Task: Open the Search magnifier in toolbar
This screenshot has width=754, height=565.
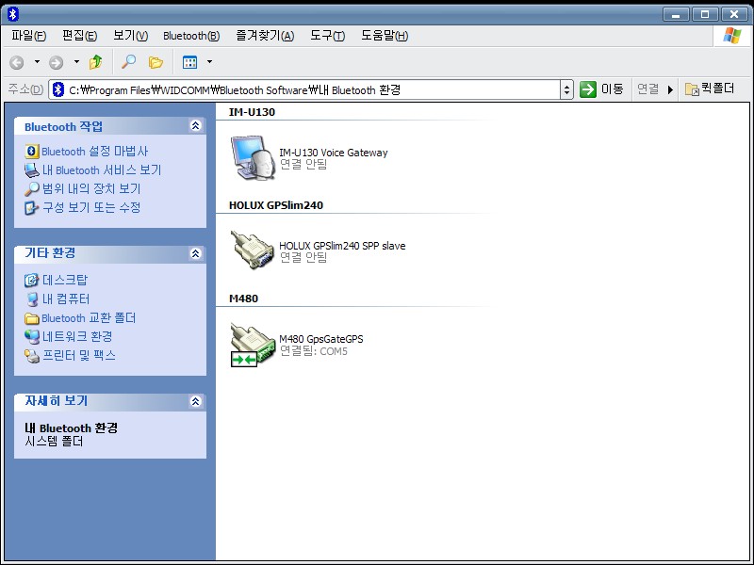Action: [x=128, y=62]
